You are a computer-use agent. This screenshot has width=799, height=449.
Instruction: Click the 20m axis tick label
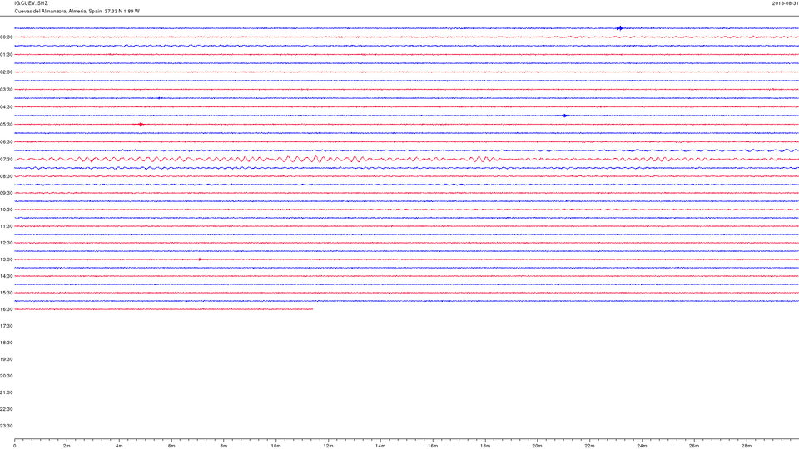pos(537,446)
